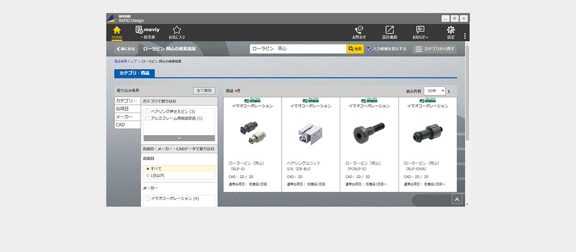This screenshot has height=252, width=576.
Task: Check ベアリング押さえピン category filter
Action: pos(148,112)
